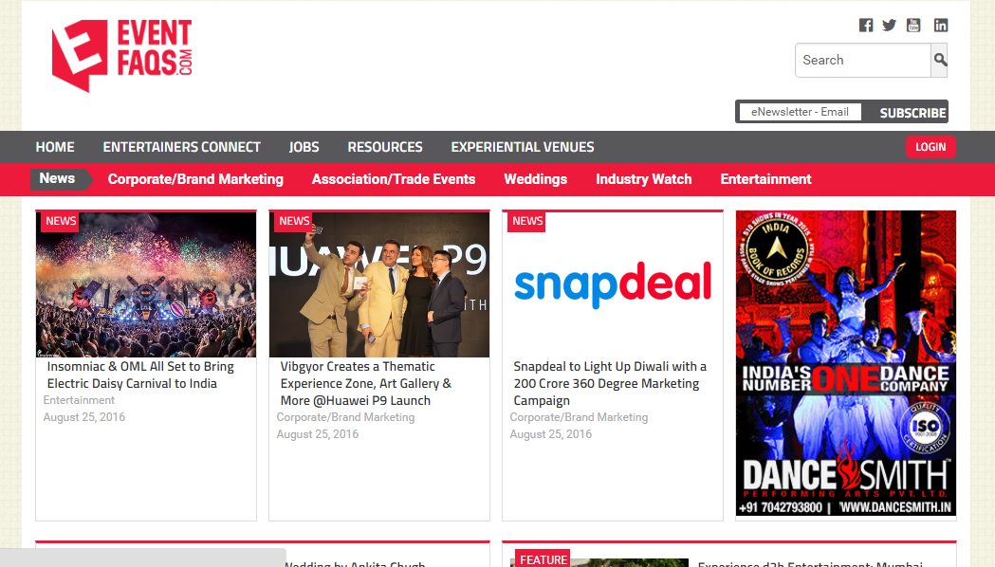The width and height of the screenshot is (995, 567).
Task: Open the Facebook social icon
Action: [866, 26]
